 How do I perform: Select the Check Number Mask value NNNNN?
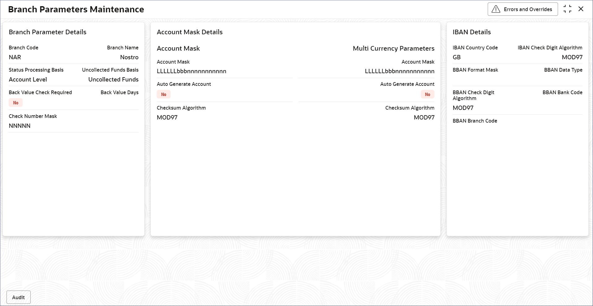[20, 126]
